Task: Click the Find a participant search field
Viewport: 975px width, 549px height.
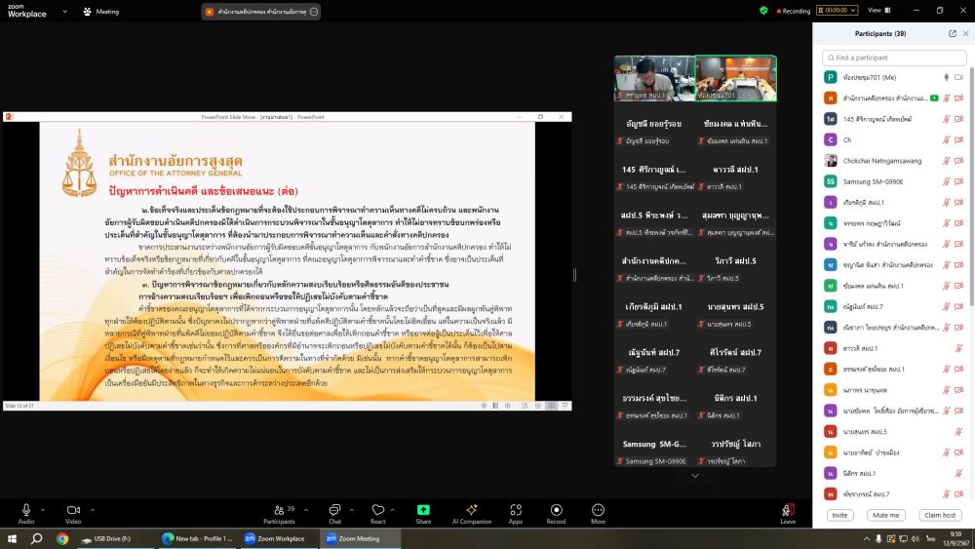Action: pyautogui.click(x=894, y=58)
